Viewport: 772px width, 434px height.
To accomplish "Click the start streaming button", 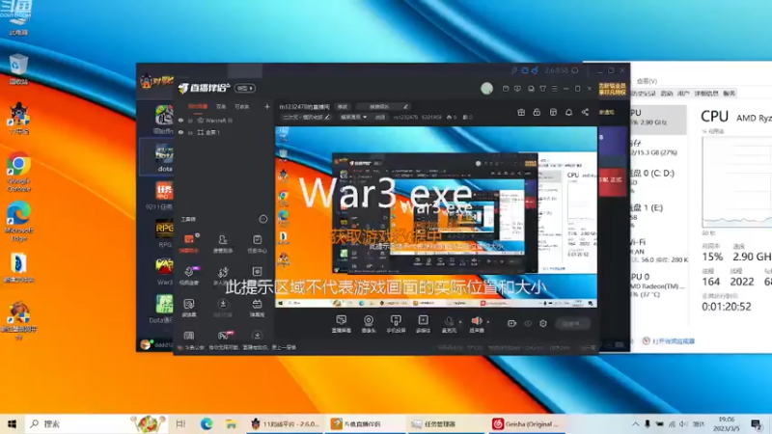I will pyautogui.click(x=571, y=323).
